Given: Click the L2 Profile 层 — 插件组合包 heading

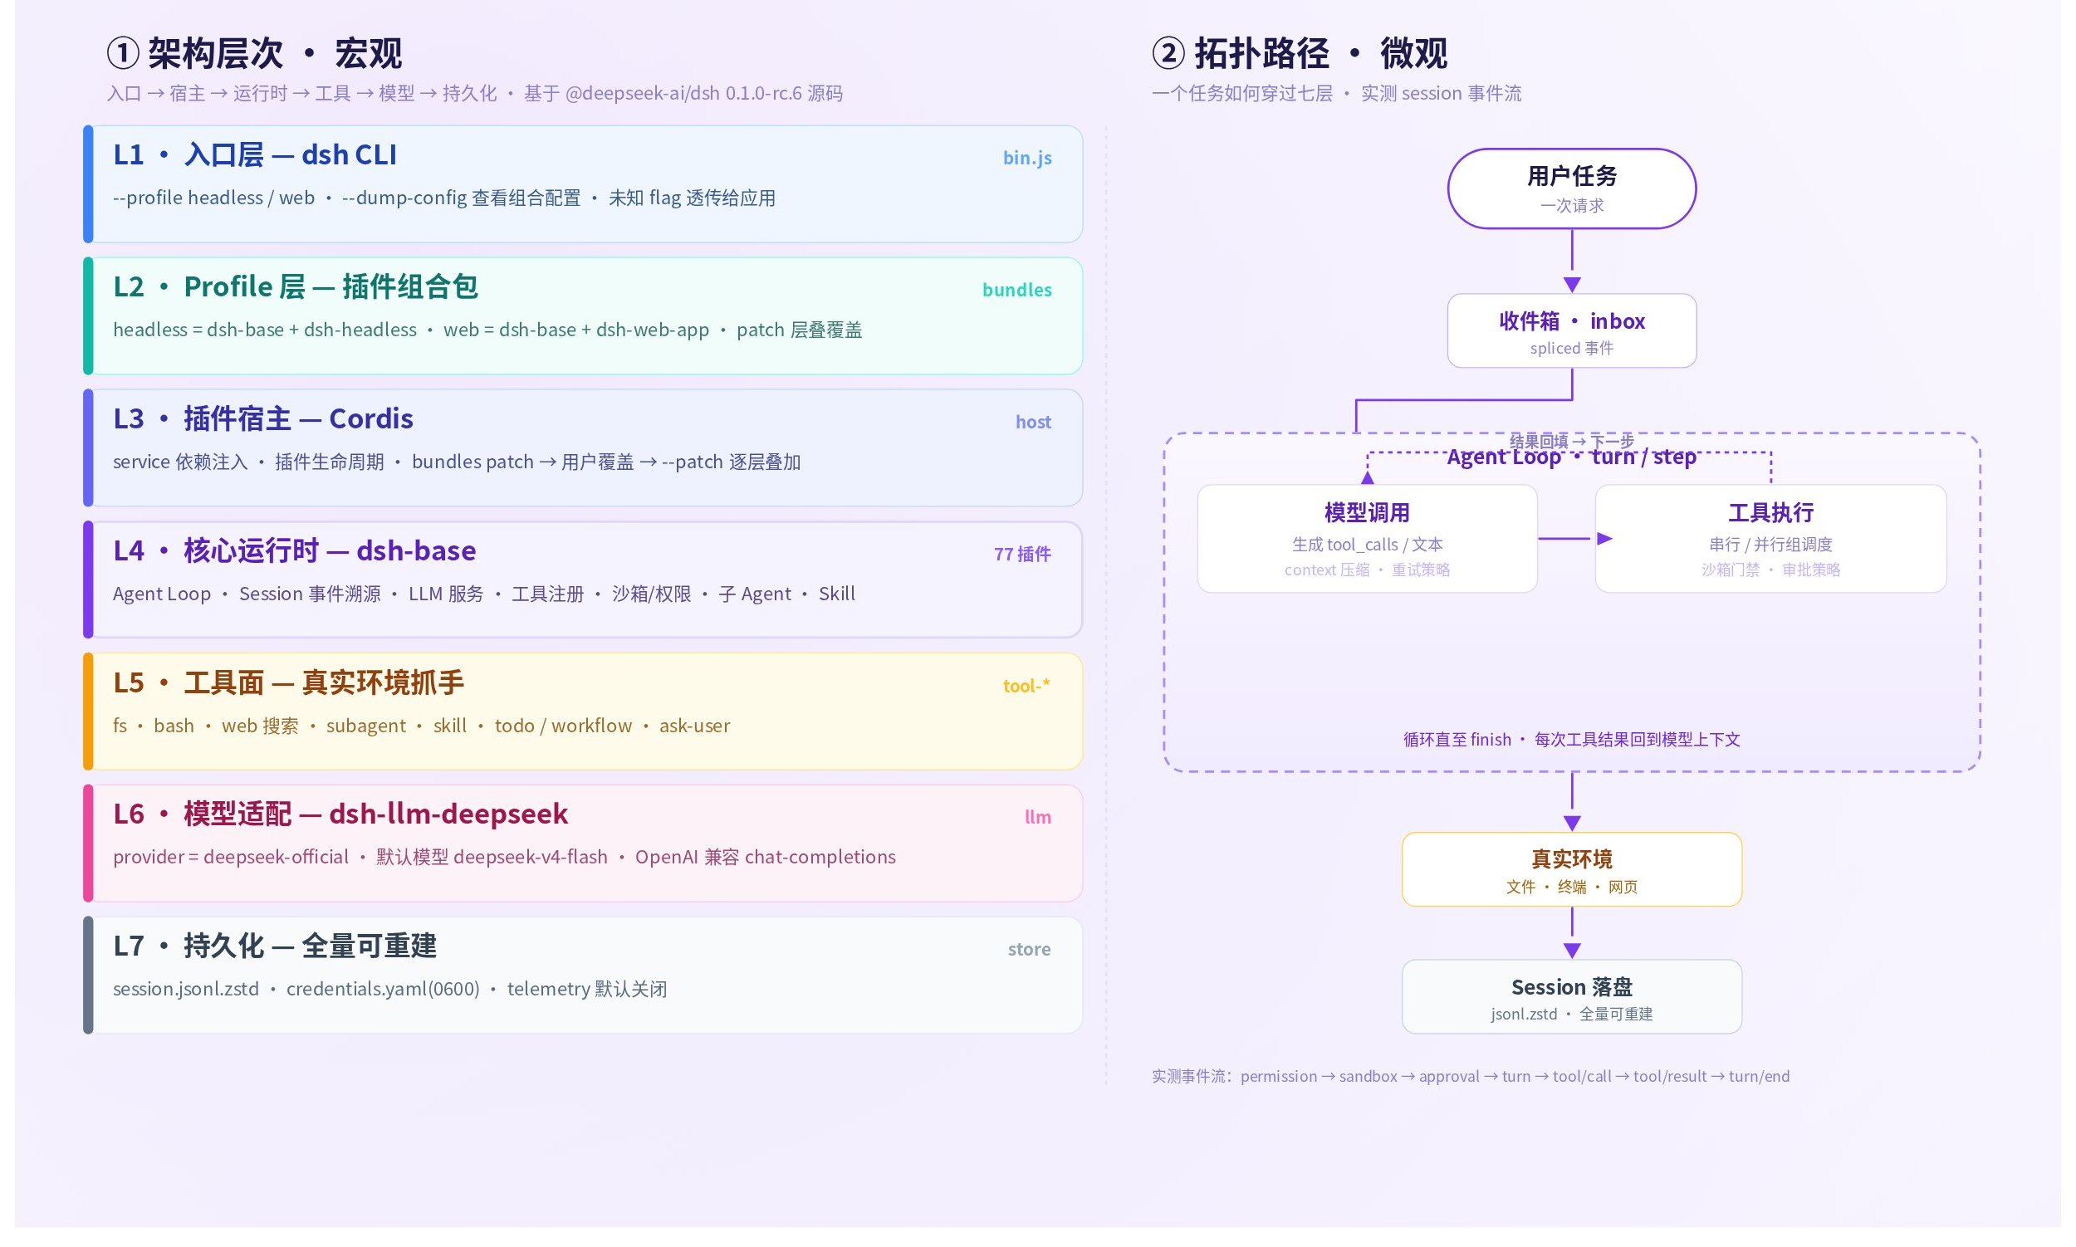Looking at the screenshot, I should click(x=296, y=286).
